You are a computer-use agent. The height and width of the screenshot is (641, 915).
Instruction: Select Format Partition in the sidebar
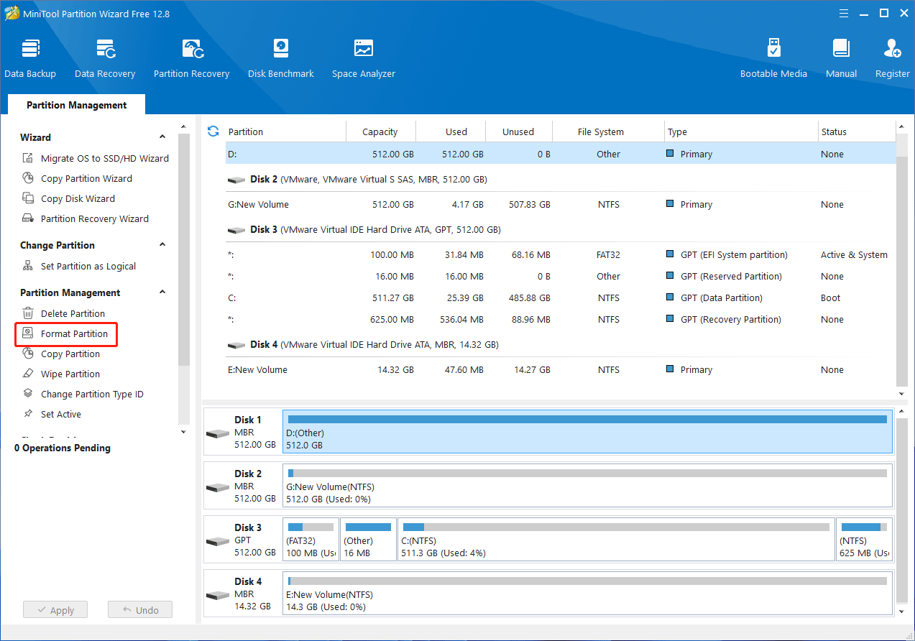(74, 334)
